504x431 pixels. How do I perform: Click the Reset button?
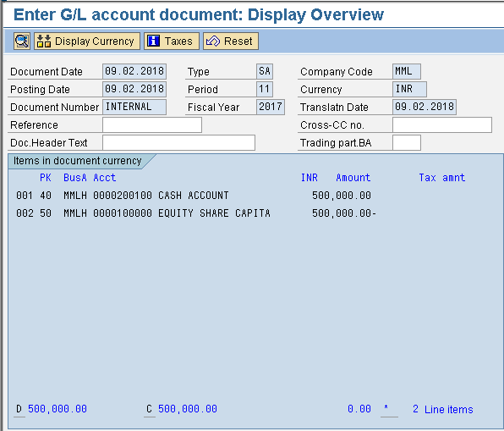pyautogui.click(x=231, y=41)
